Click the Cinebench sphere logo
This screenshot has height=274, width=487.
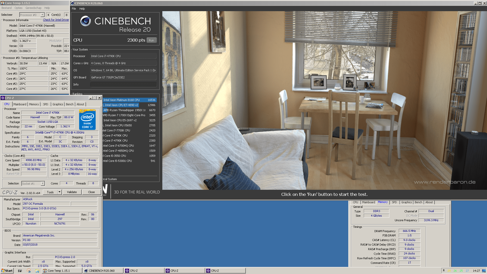point(85,21)
